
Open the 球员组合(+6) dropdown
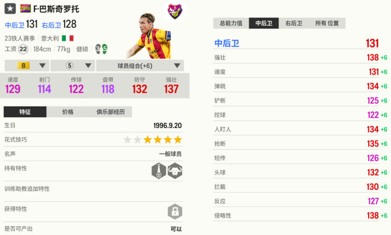pyautogui.click(x=140, y=66)
